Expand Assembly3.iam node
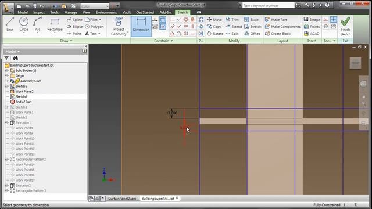Image resolution: width=372 pixels, height=209 pixels. tap(6, 81)
